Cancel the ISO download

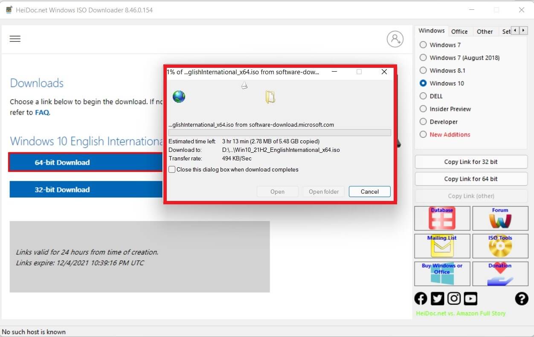point(369,192)
